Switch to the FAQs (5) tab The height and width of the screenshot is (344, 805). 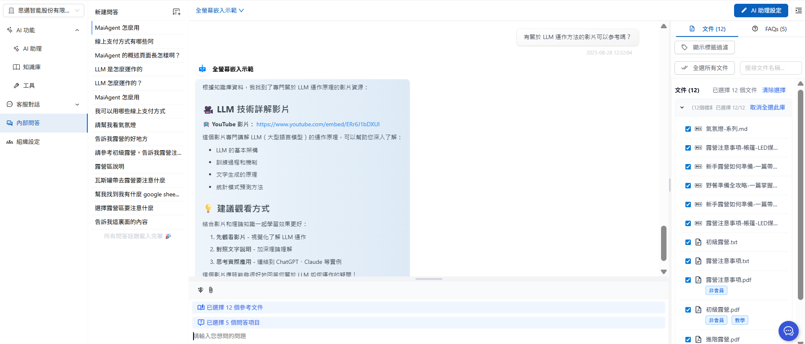pyautogui.click(x=770, y=29)
